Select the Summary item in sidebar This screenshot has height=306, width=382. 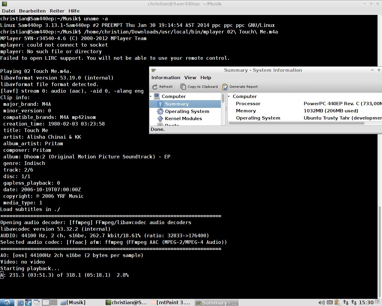tap(177, 104)
